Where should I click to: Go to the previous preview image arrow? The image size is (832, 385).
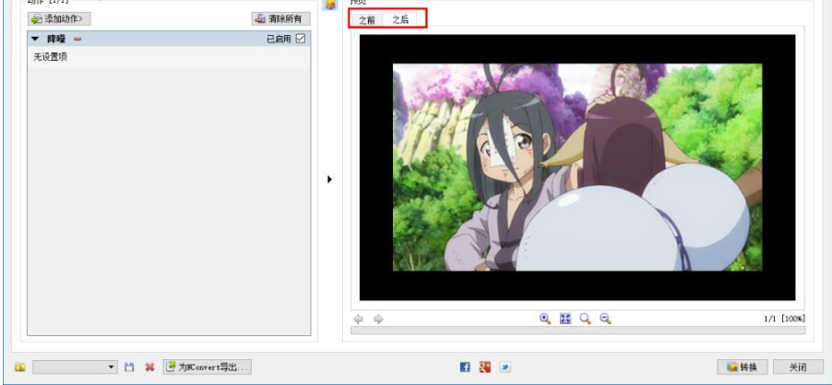tap(358, 319)
